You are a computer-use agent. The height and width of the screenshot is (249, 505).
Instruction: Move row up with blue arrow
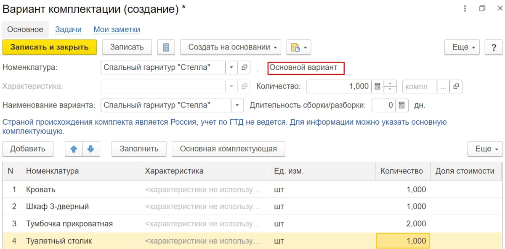pyautogui.click(x=74, y=149)
